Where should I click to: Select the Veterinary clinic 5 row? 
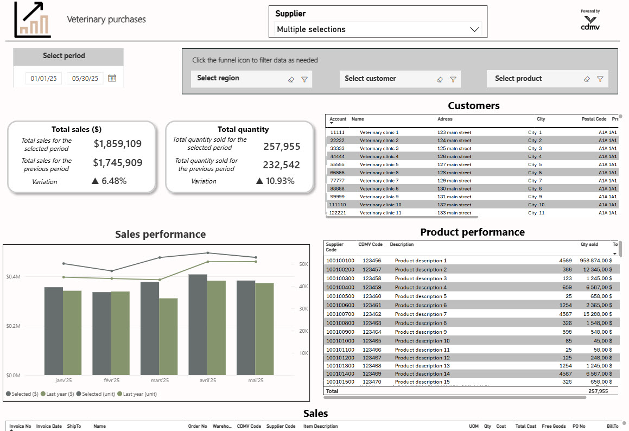point(379,164)
